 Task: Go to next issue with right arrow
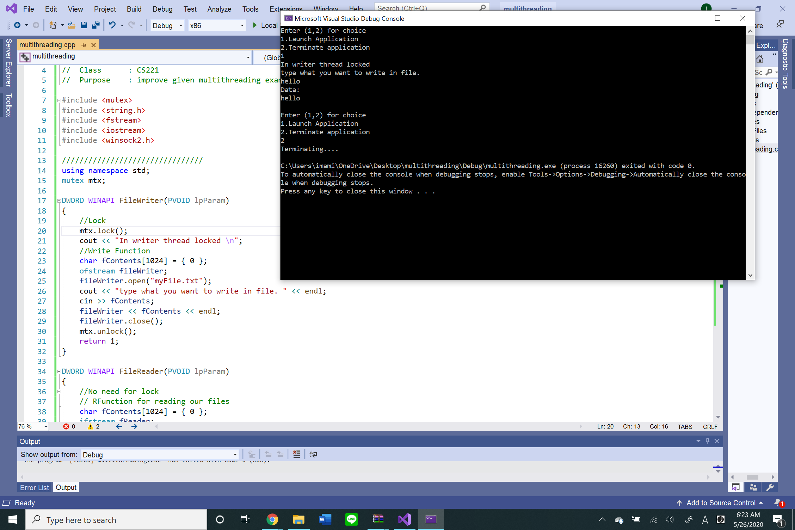click(134, 426)
